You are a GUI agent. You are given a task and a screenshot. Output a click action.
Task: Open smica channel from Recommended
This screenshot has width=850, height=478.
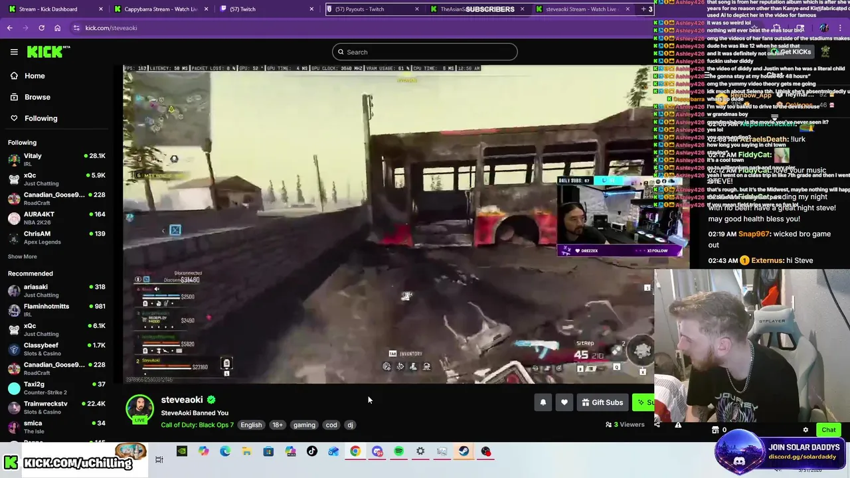point(57,427)
